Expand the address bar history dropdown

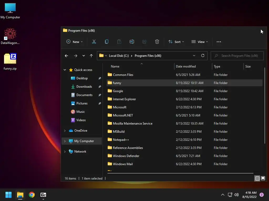[x=194, y=55]
